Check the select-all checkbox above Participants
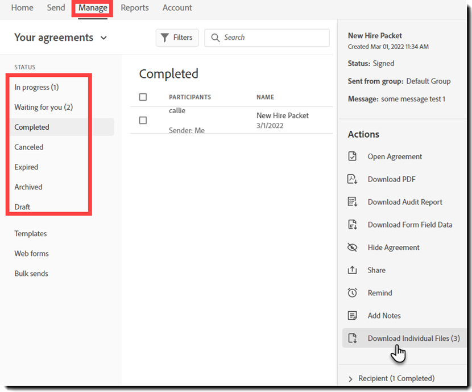The image size is (472, 392). (144, 97)
